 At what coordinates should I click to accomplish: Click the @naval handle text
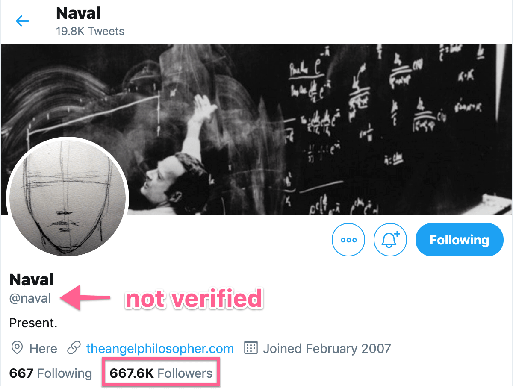point(30,298)
